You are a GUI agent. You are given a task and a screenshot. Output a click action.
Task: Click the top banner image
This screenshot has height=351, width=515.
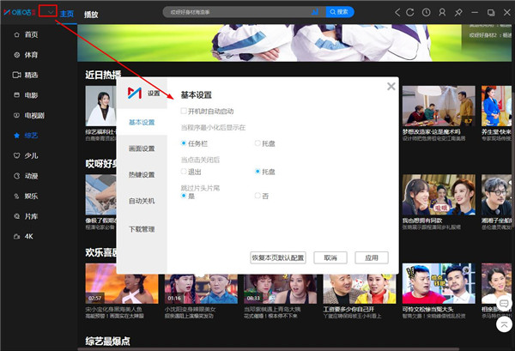(x=294, y=43)
